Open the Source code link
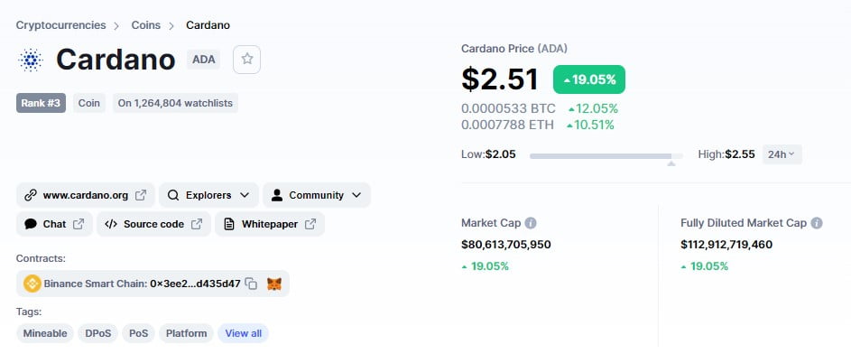Viewport: 851px width, 363px height. [153, 224]
